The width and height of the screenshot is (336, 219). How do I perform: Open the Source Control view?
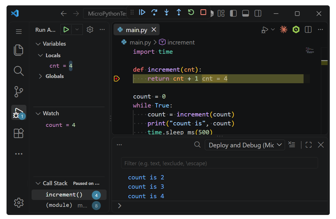click(19, 92)
